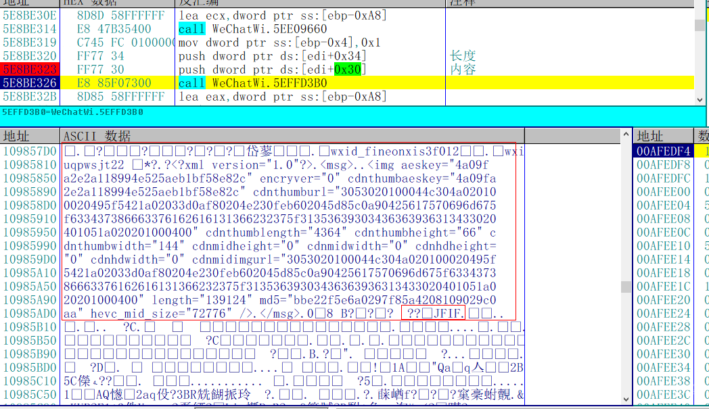
Task: Select the push dword ptr [edi+0x30] instruction
Action: point(272,70)
